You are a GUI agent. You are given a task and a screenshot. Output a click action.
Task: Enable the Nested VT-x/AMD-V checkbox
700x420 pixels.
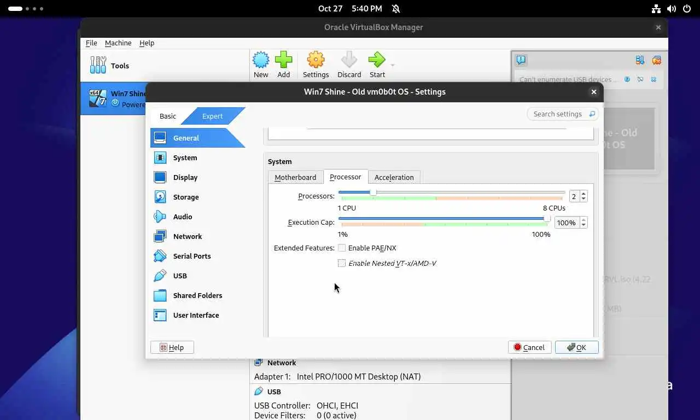[x=342, y=263]
